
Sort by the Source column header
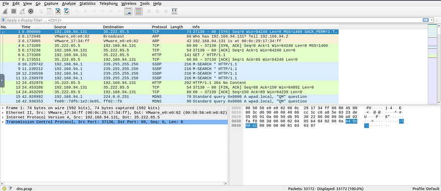78,27
